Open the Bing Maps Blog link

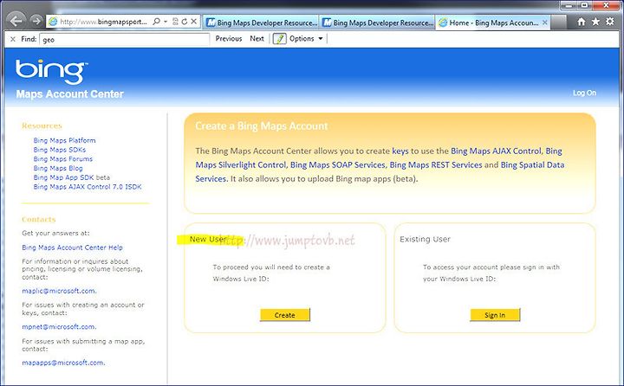pyautogui.click(x=58, y=168)
